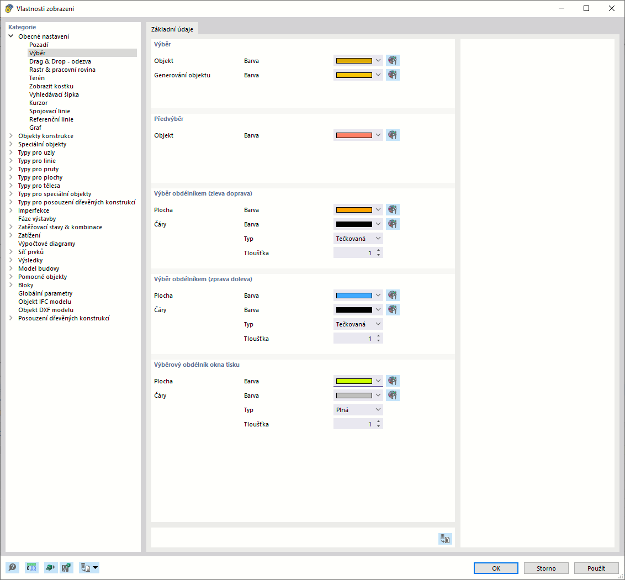Decrease zprava doleva Tloušťka stepper
The height and width of the screenshot is (580, 625).
[378, 341]
